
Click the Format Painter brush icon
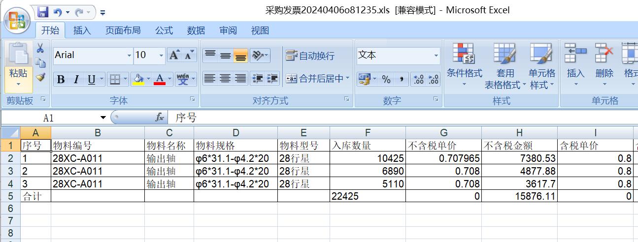tap(40, 77)
